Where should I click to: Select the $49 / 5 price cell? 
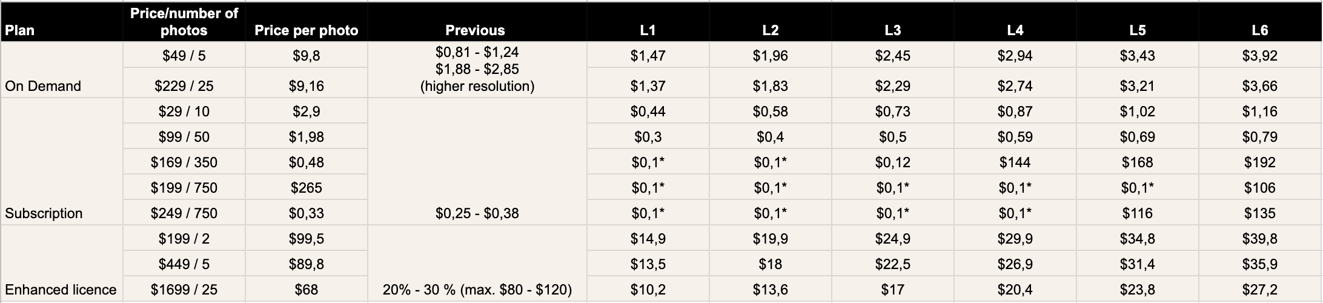(184, 55)
